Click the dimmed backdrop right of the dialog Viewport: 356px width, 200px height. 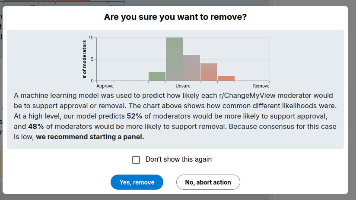[352, 100]
